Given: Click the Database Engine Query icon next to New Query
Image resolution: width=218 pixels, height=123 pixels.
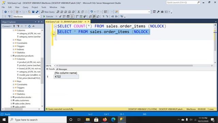Looking at the screenshot, I should click(x=58, y=12).
